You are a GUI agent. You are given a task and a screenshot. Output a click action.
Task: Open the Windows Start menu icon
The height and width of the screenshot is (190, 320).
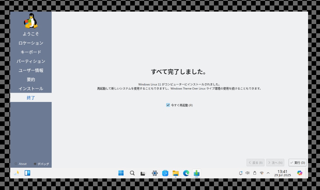(121, 173)
